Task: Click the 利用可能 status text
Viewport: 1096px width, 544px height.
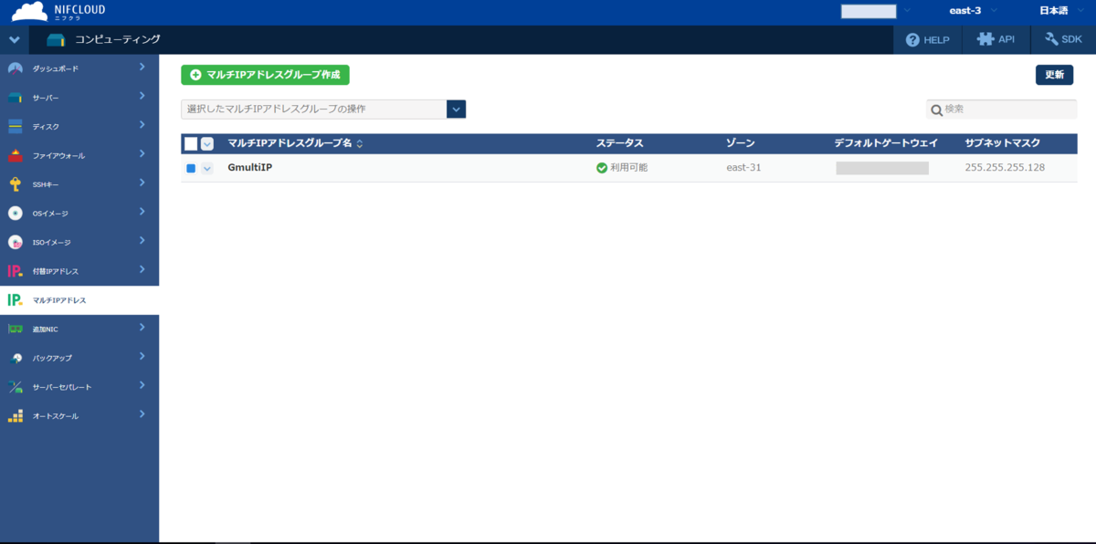Action: [x=629, y=168]
